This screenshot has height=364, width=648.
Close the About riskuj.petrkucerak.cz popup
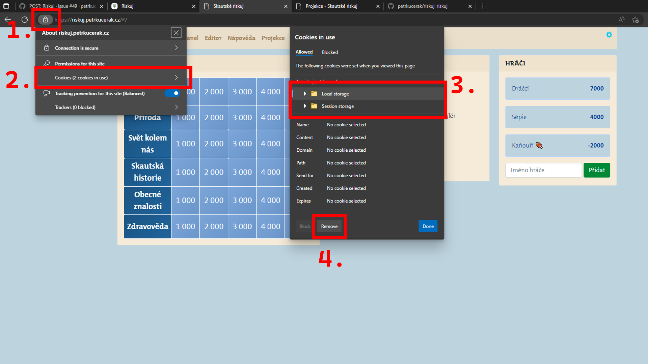[176, 33]
